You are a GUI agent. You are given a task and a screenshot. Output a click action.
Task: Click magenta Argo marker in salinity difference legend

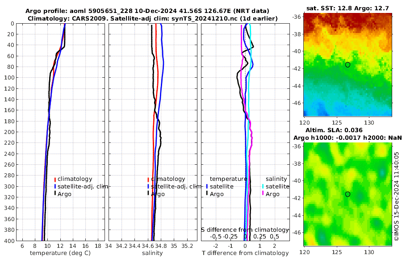tap(263, 193)
